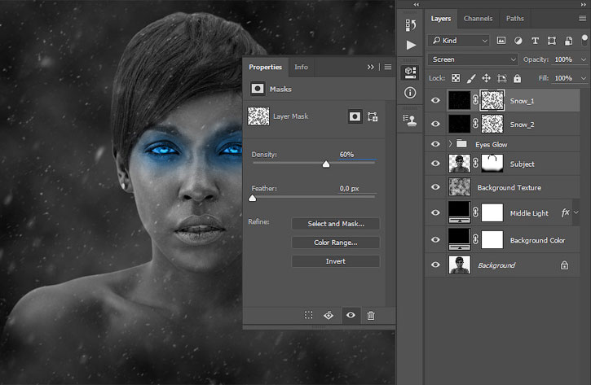Viewport: 591px width, 385px height.
Task: Open the Properties panel menu icon
Action: 388,67
